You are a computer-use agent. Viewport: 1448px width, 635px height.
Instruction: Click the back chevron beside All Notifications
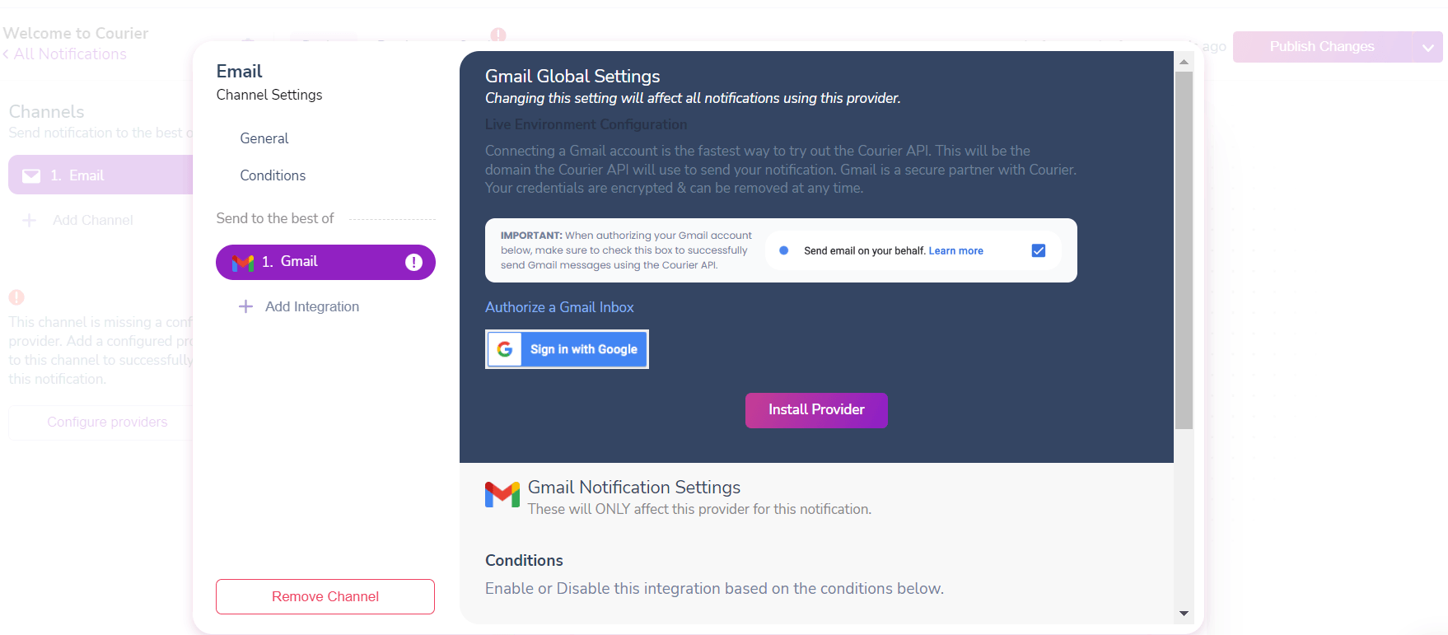click(x=7, y=54)
